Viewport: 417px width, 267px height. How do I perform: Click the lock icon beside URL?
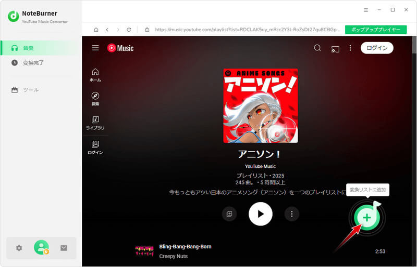coord(147,30)
